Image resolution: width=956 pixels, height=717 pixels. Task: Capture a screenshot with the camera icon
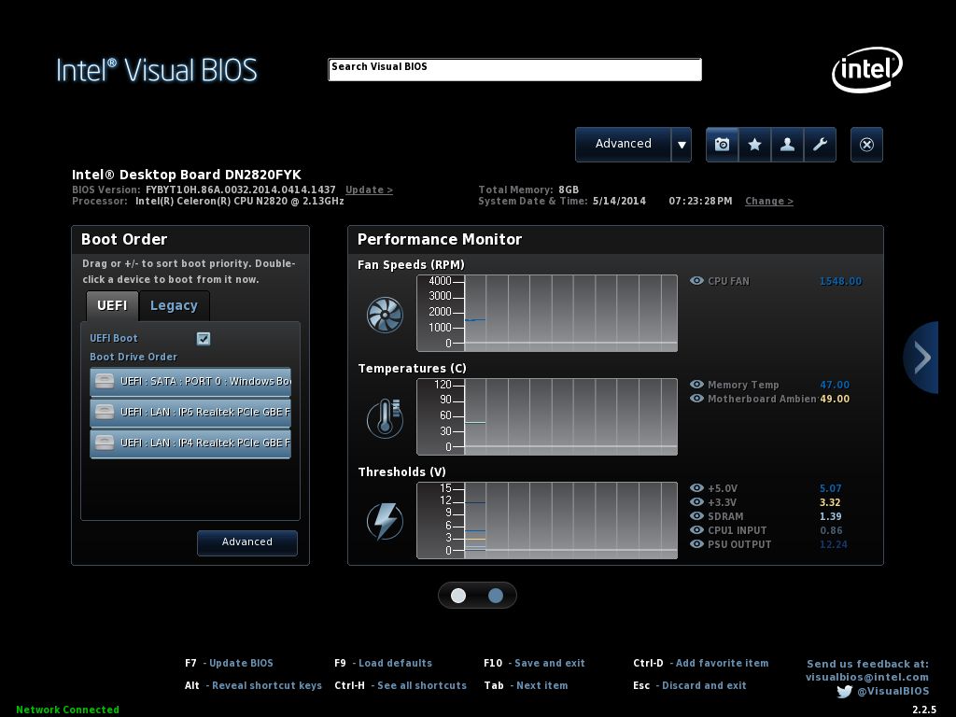722,145
